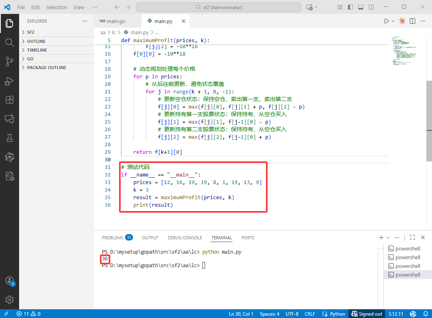Screen dimensions: 432x318
Task: Click the Signed out status item
Action: 367,314
